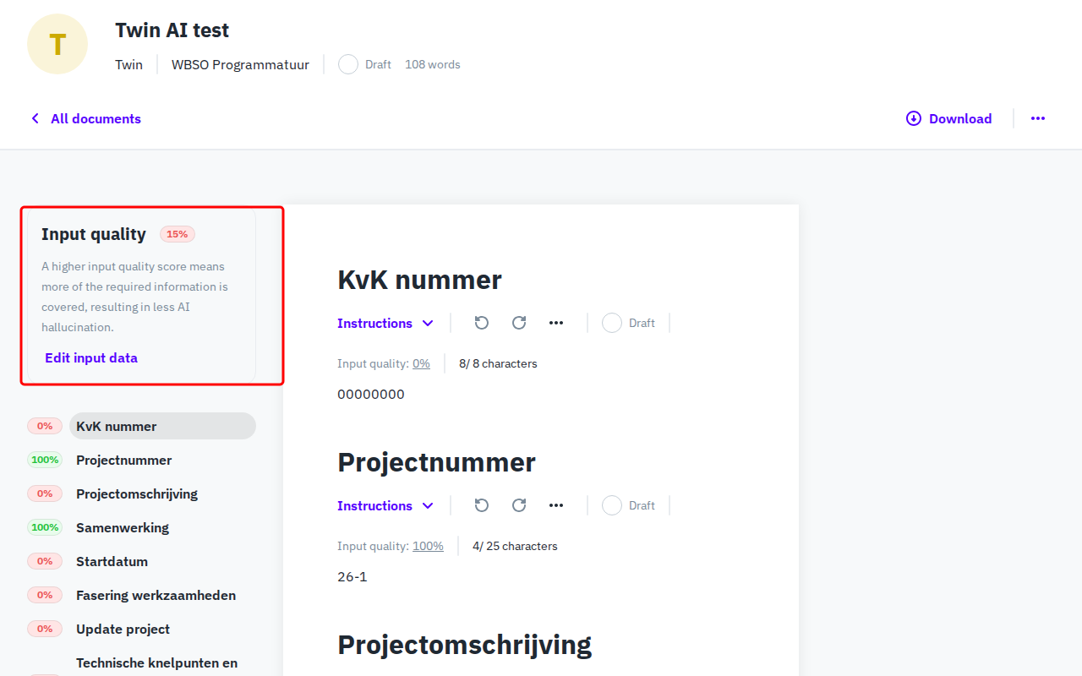Click the Twin AI test avatar icon
Viewport: 1082px width, 676px height.
57,43
